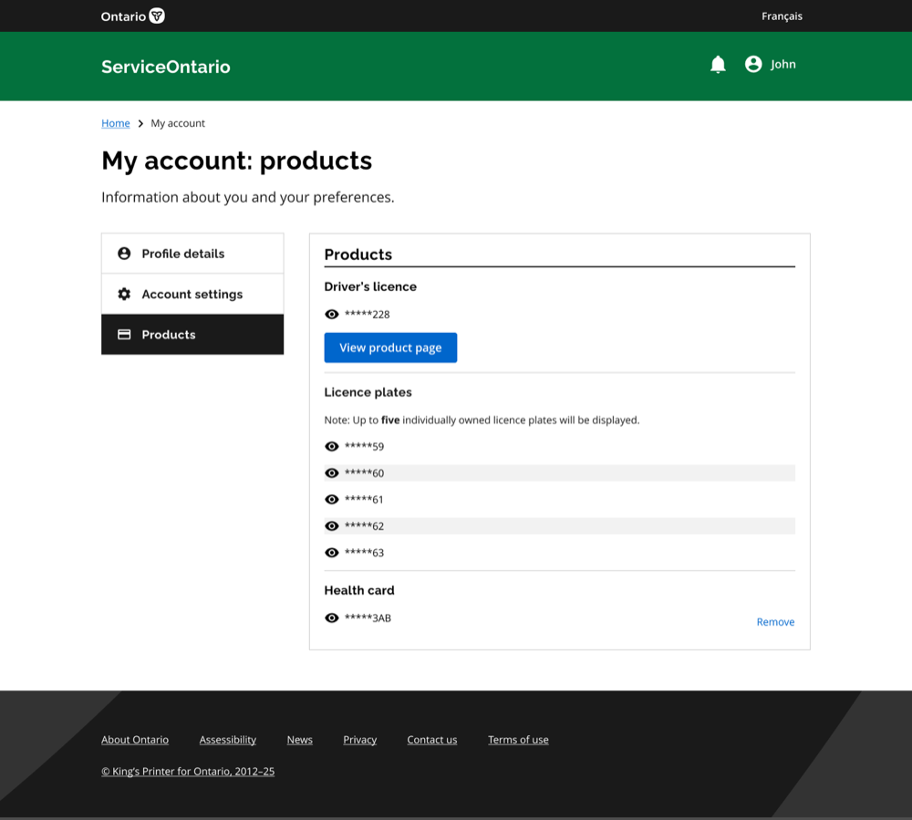This screenshot has width=912, height=820.
Task: Open the Contact us footer link
Action: 432,740
